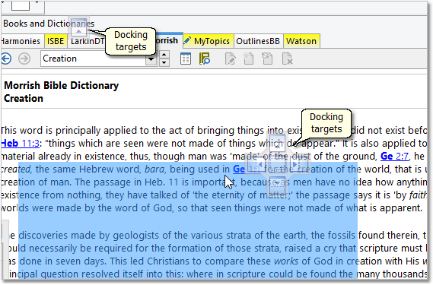Step to previous topic with up spinner
Screen dimensions: 433x285
[164, 55]
